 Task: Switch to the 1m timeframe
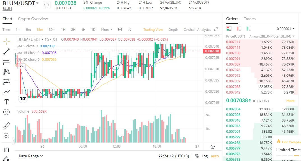(x=18, y=29)
